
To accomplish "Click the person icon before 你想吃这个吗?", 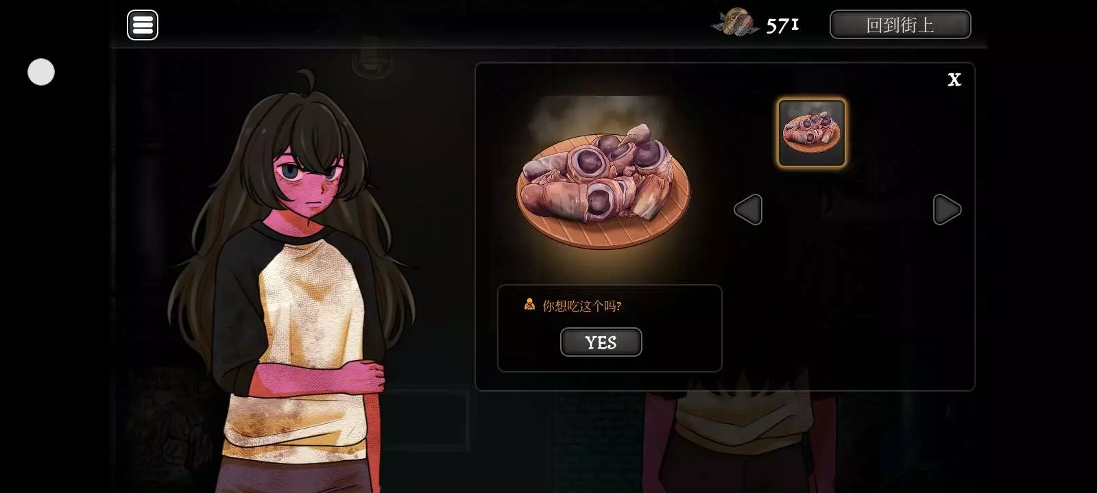I will (529, 304).
